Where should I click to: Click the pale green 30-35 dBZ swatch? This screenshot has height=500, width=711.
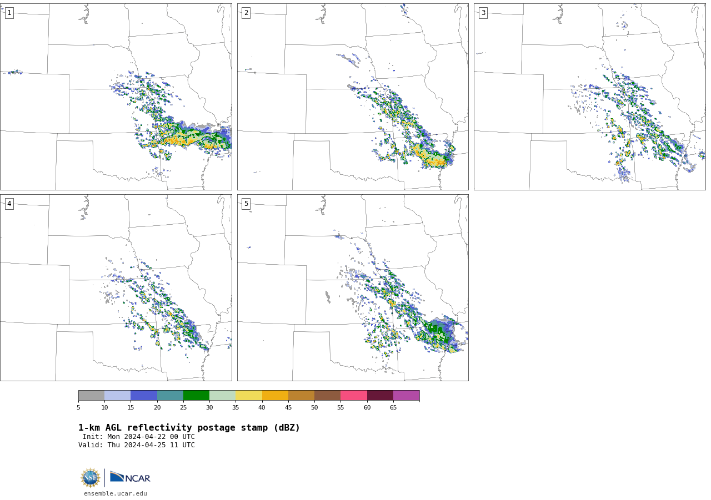(x=223, y=396)
